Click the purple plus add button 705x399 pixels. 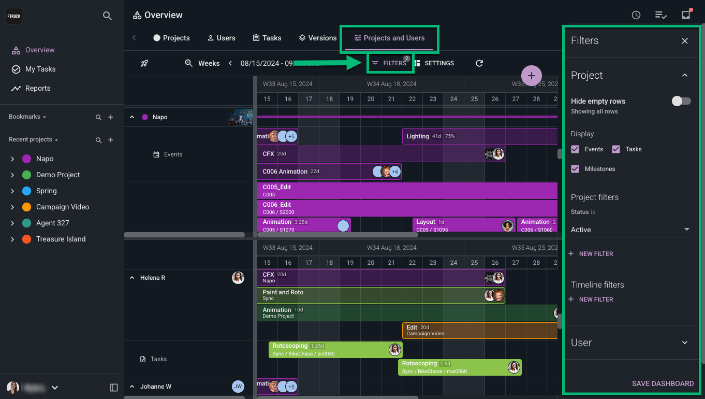(x=531, y=76)
